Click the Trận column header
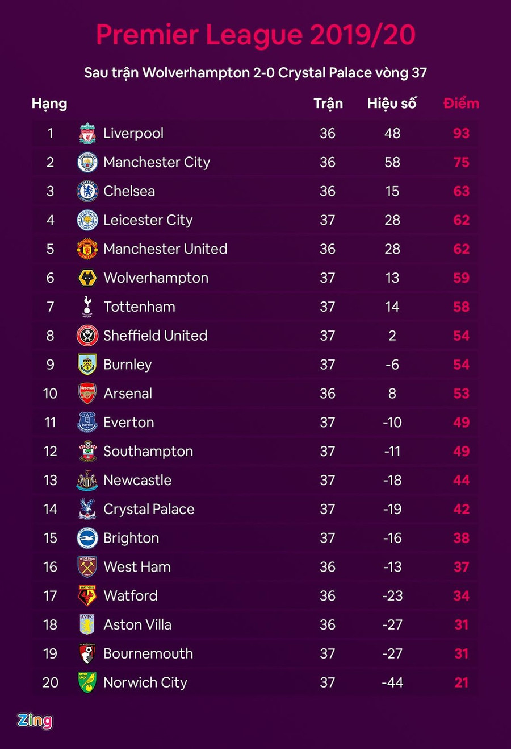511x749 pixels. pos(328,104)
